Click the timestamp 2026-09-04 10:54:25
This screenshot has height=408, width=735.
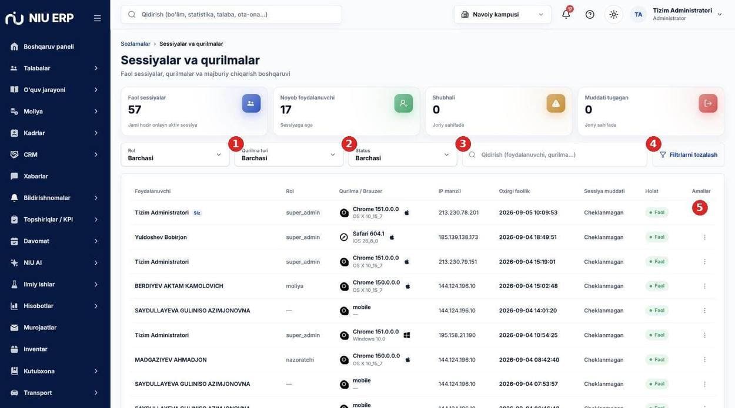pyautogui.click(x=528, y=335)
